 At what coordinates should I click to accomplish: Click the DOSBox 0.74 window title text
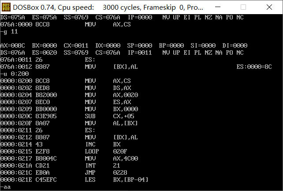point(108,7)
